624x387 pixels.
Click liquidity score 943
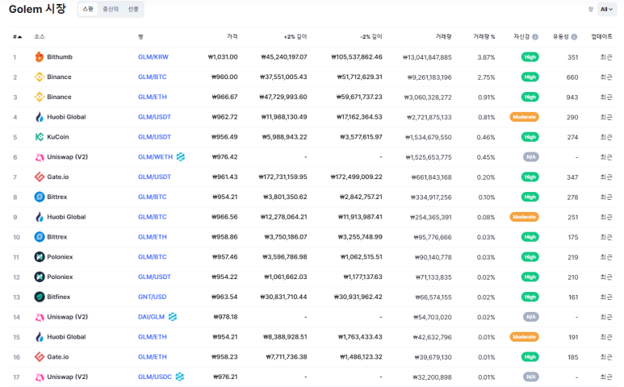point(572,98)
